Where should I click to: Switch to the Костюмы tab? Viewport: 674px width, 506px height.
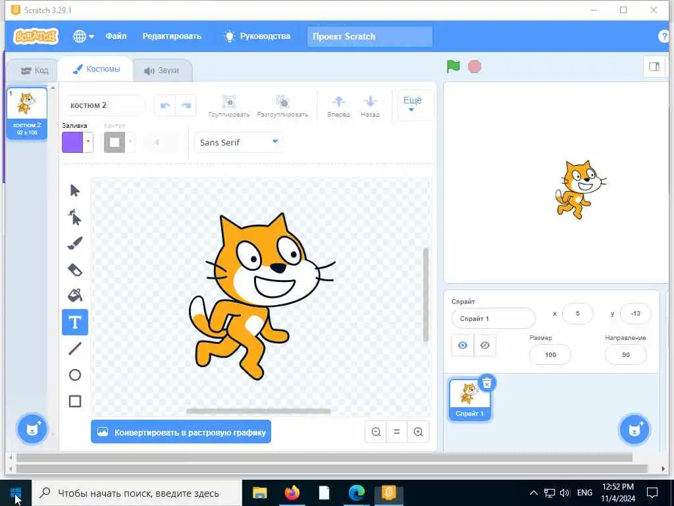(96, 69)
